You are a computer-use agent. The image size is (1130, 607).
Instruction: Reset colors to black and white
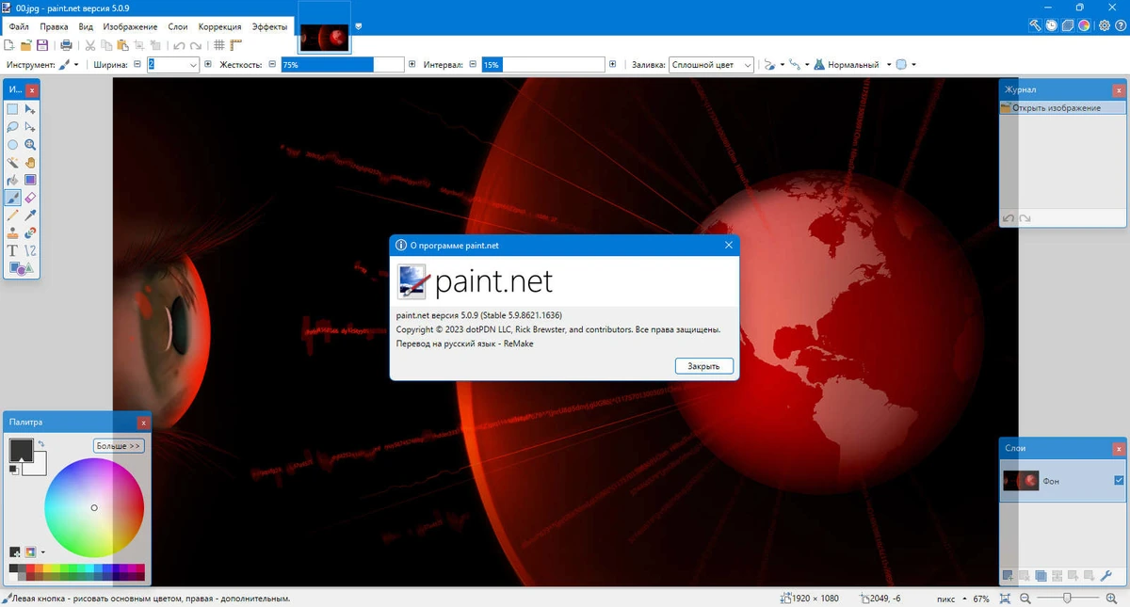[x=13, y=469]
